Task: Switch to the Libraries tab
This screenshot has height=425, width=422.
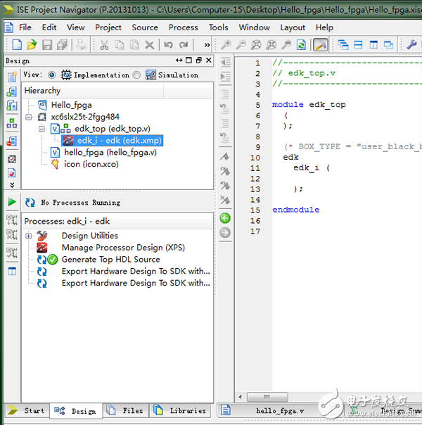Action: click(x=180, y=411)
